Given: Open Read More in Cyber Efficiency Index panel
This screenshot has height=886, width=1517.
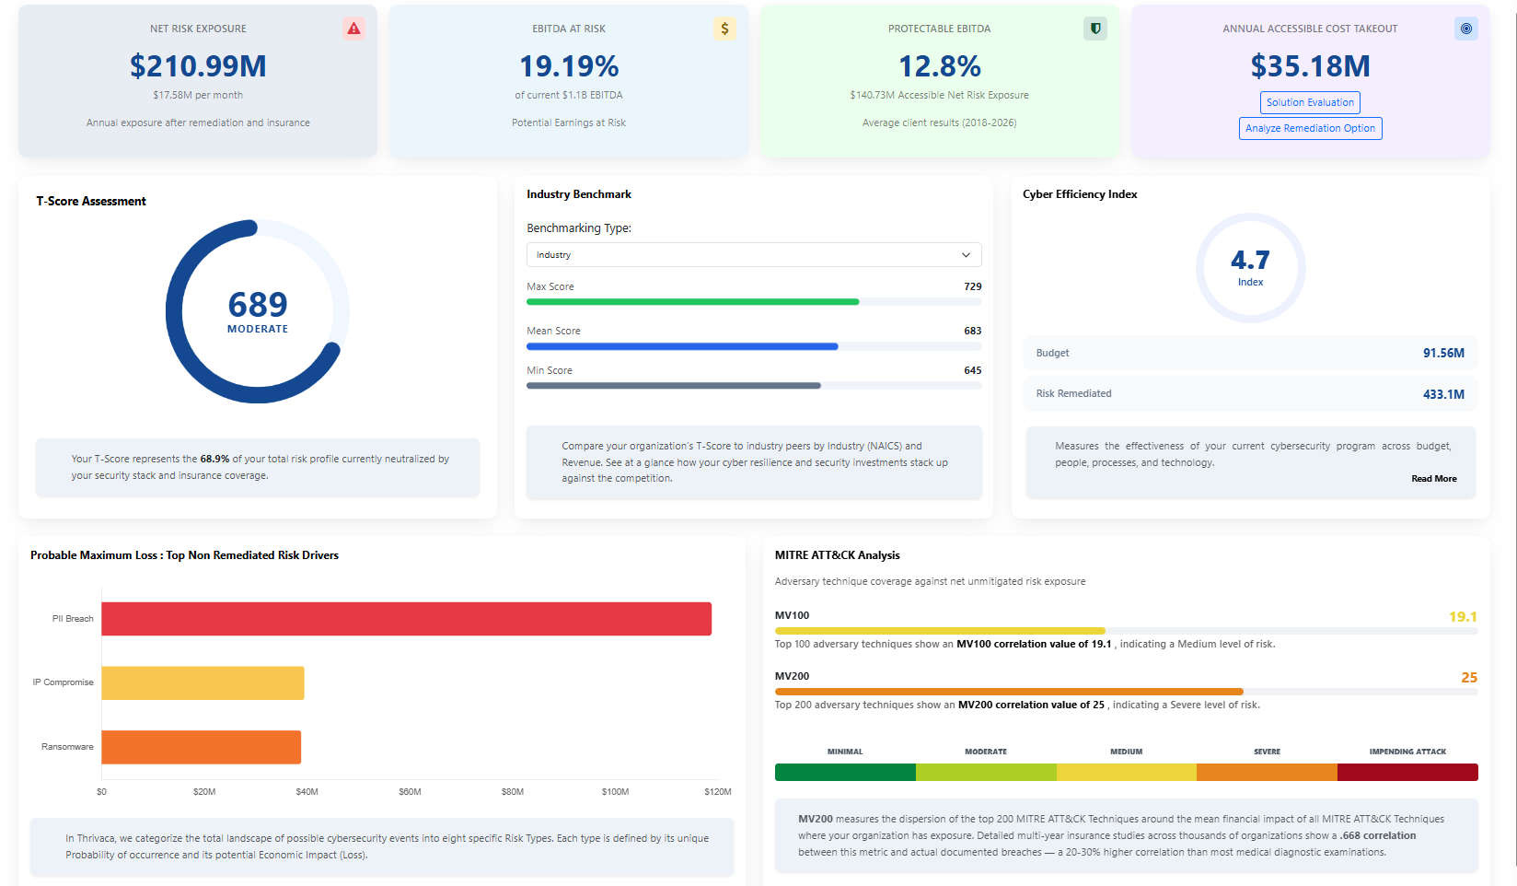Looking at the screenshot, I should pos(1433,478).
